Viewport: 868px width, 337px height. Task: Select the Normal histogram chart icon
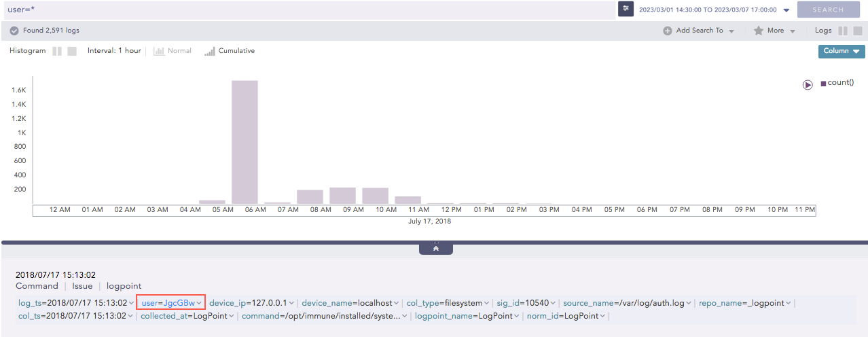pos(159,51)
